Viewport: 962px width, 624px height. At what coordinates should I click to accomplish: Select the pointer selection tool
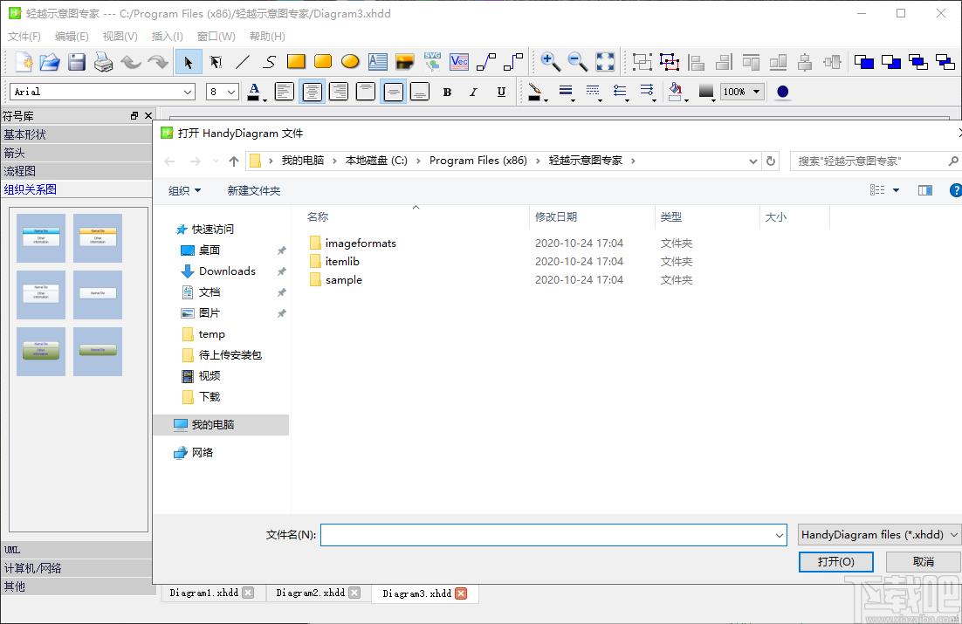189,62
